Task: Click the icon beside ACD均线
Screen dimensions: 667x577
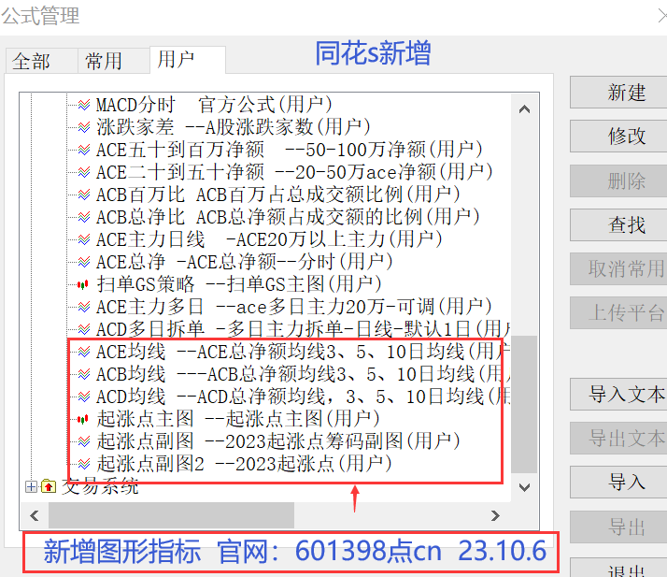Action: (84, 397)
